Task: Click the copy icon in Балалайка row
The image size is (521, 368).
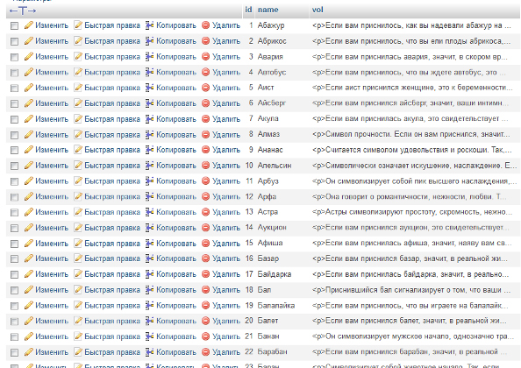Action: [149, 305]
